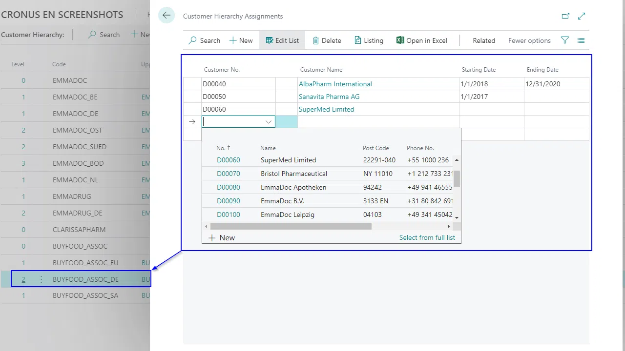Open the Listing report action
Screen dimensions: 625x351
coord(369,40)
